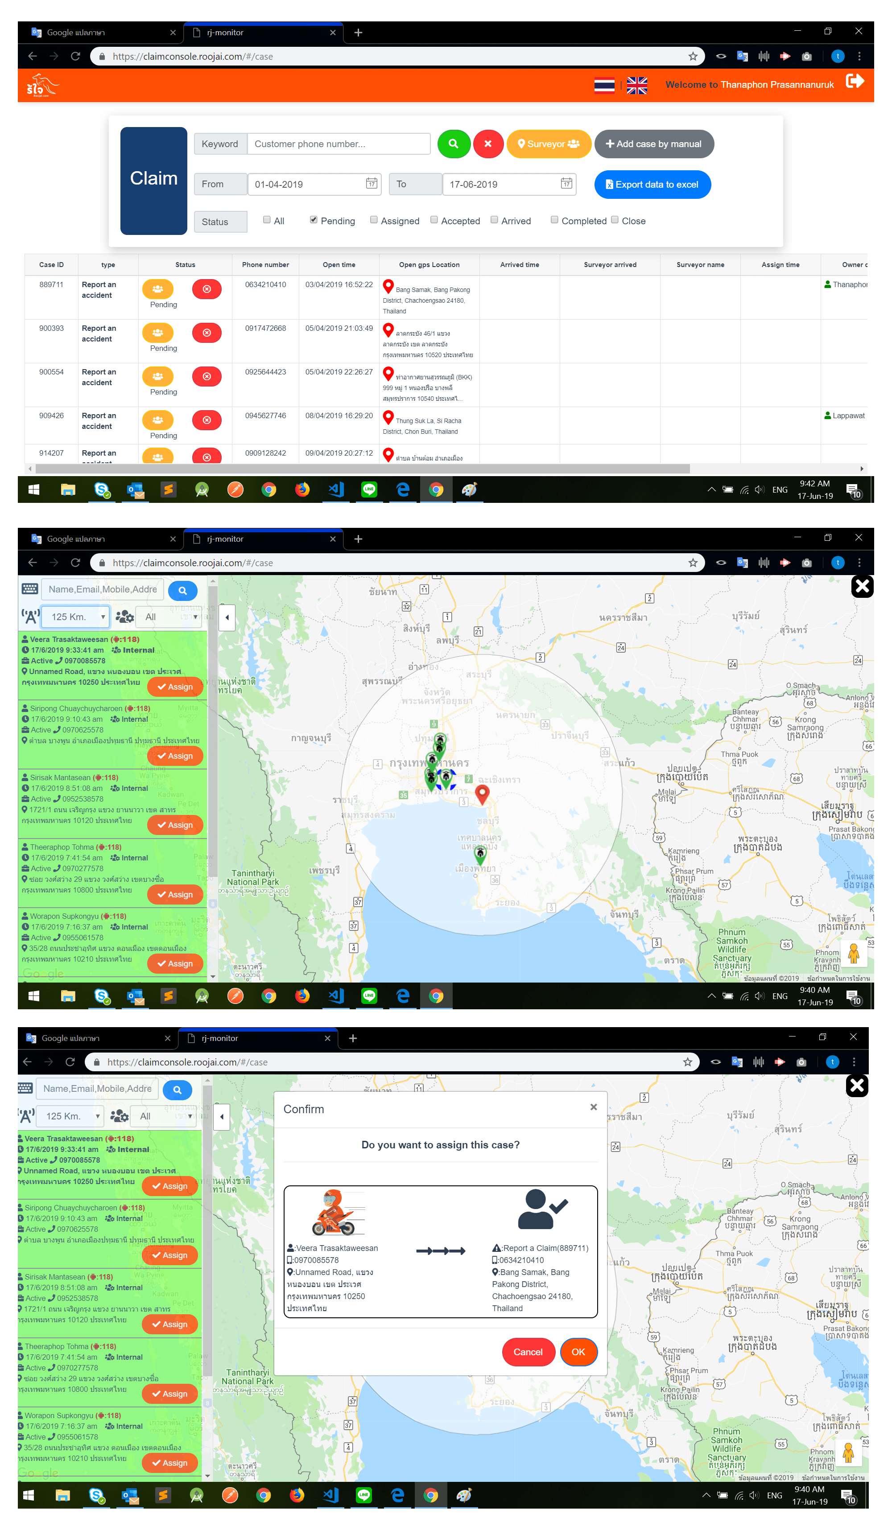The width and height of the screenshot is (892, 1530).
Task: Close the Confirm dialog with its X
Action: (x=593, y=1107)
